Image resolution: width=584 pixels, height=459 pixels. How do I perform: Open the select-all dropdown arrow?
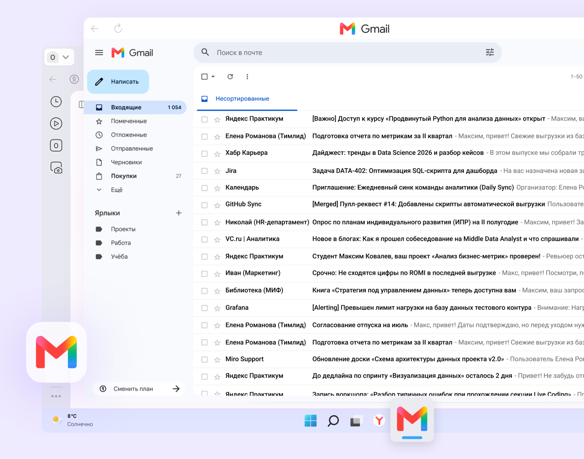click(x=213, y=77)
